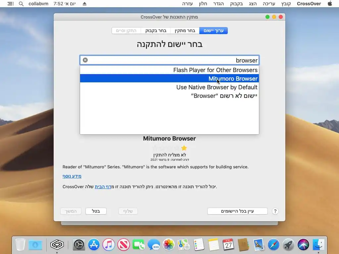339x254 pixels.
Task: Open the הצג menu
Action: [x=253, y=4]
